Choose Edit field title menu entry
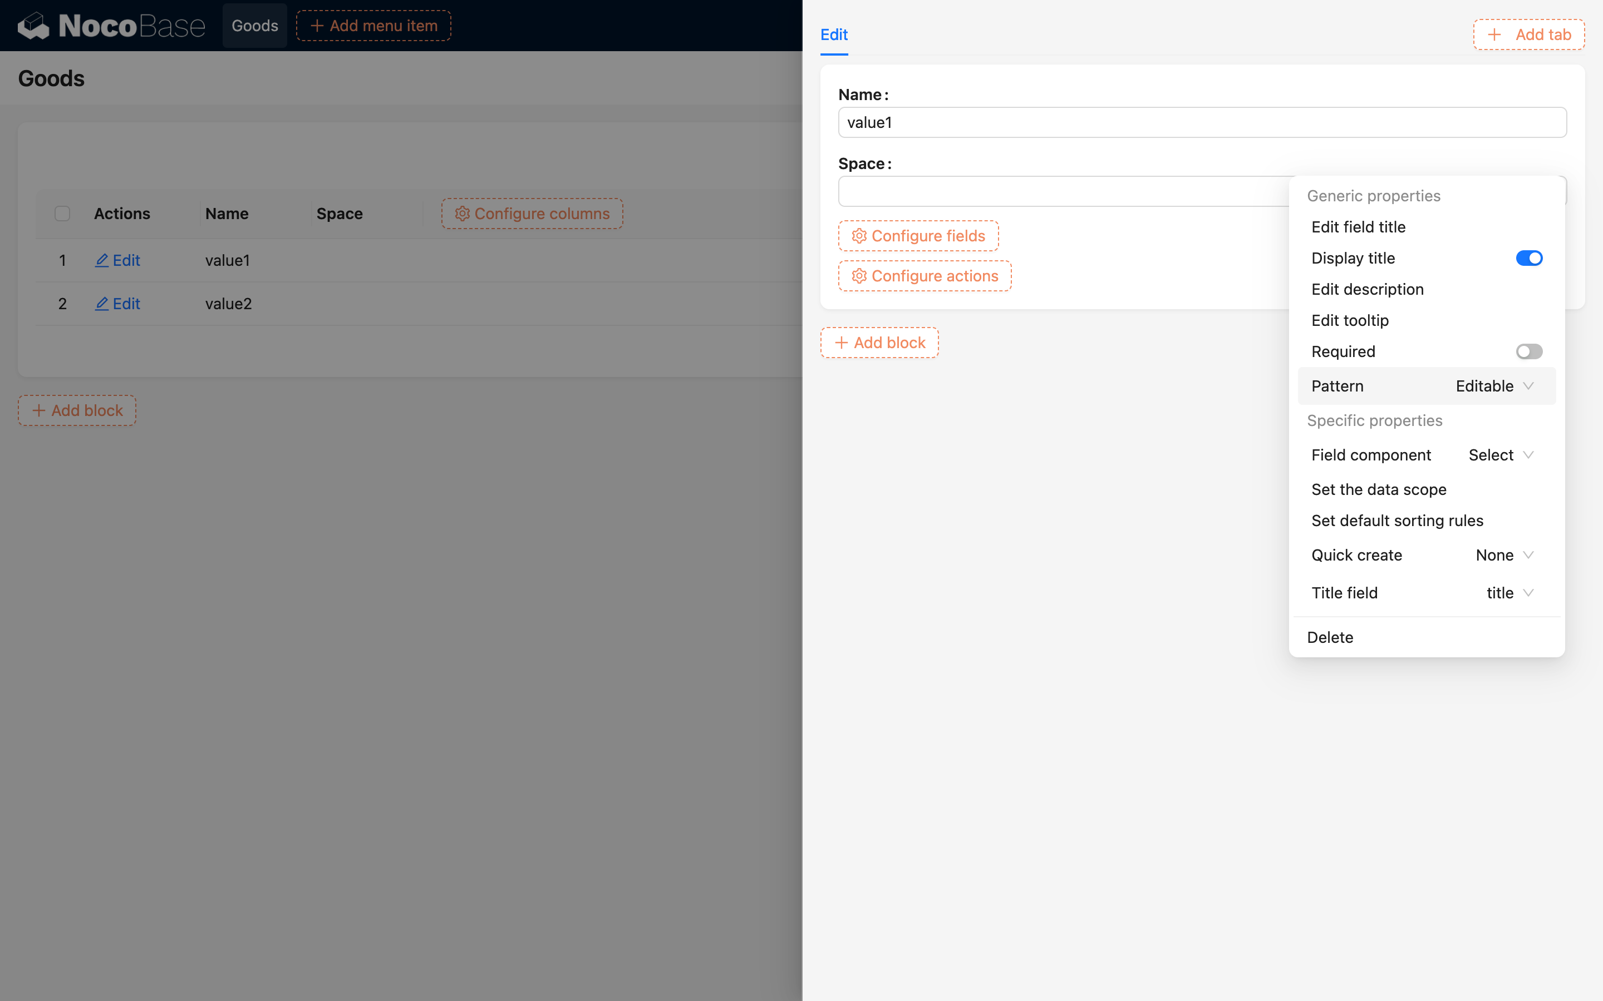1603x1001 pixels. pos(1358,227)
